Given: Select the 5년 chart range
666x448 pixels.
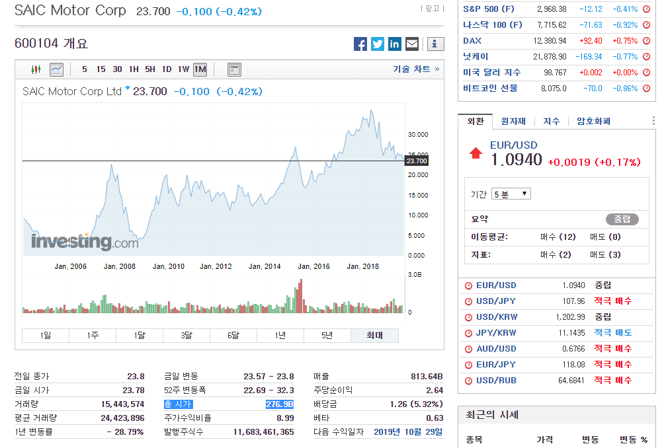Looking at the screenshot, I should click(x=327, y=336).
